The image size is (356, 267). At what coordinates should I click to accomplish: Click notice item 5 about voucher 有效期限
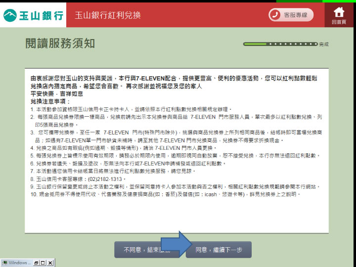175,156
